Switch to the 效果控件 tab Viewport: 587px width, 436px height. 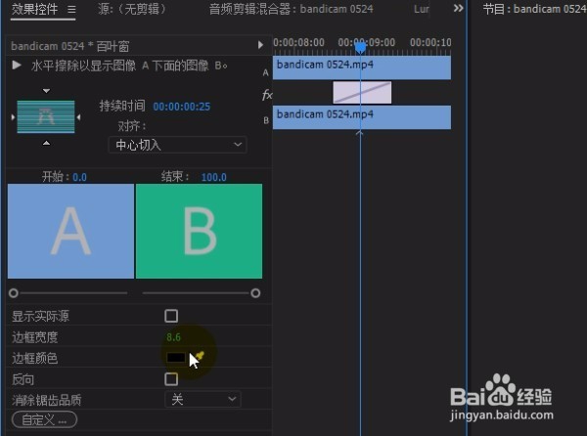(34, 9)
